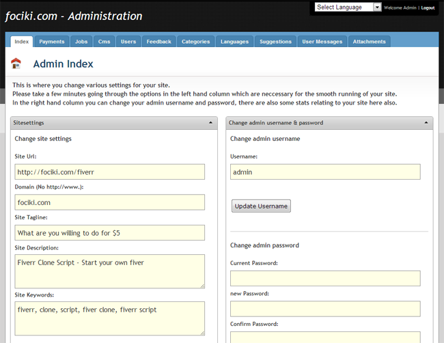Switch to the Index tab
This screenshot has height=343, width=444.
[x=22, y=42]
